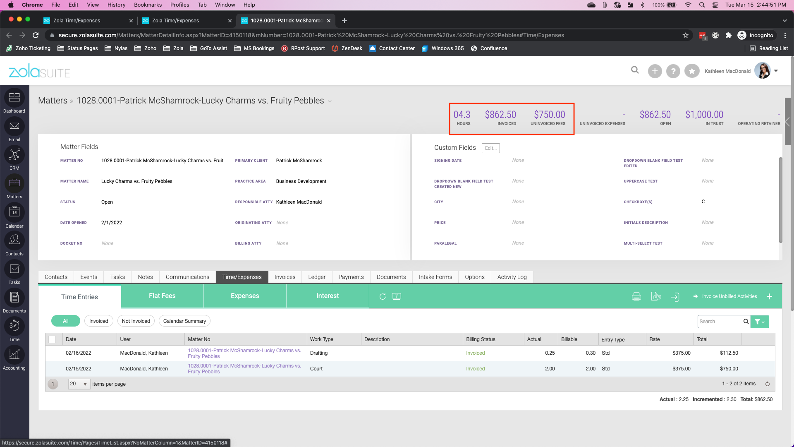The image size is (794, 447).
Task: Bookmark this page with the star icon
Action: [x=686, y=35]
